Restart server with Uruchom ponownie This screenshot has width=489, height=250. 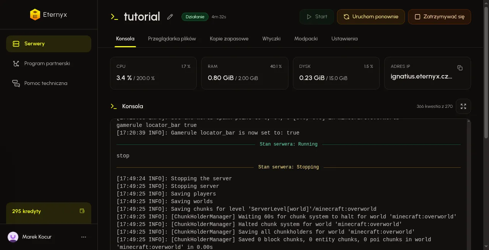click(371, 17)
